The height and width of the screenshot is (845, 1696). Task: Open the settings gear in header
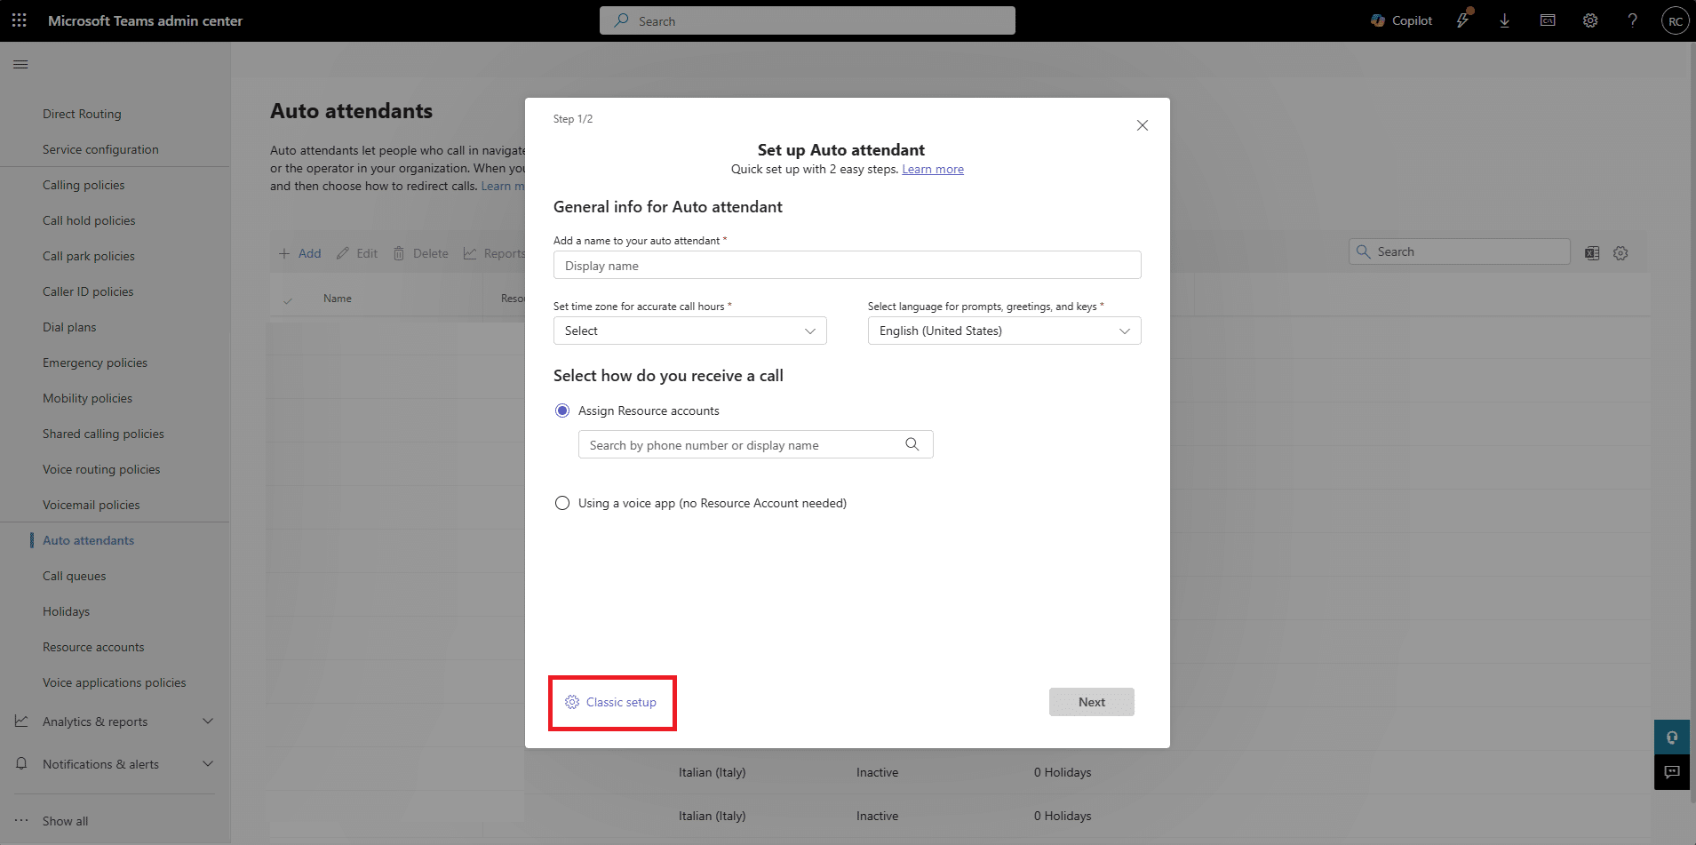(x=1589, y=20)
